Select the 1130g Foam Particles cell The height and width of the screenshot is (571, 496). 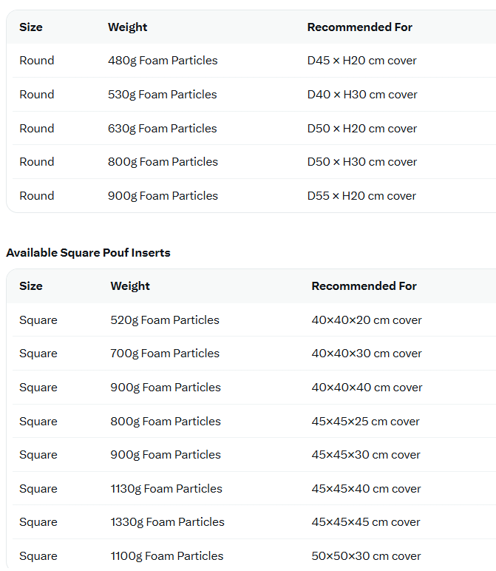(x=166, y=489)
